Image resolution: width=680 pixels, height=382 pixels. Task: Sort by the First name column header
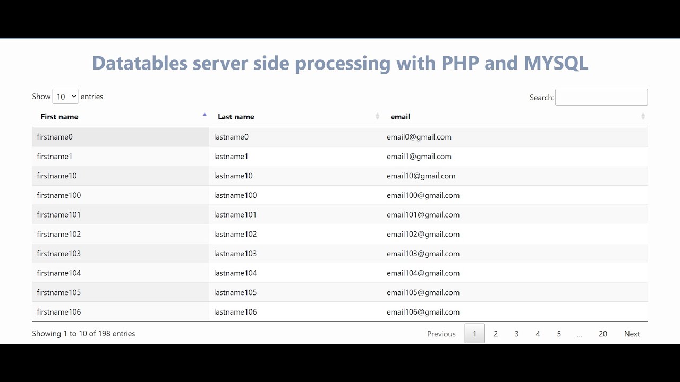pos(59,117)
